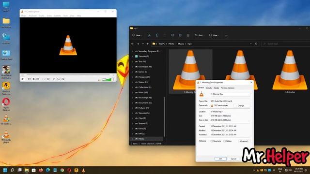Expand the Music (M:) drive node

tap(133, 92)
